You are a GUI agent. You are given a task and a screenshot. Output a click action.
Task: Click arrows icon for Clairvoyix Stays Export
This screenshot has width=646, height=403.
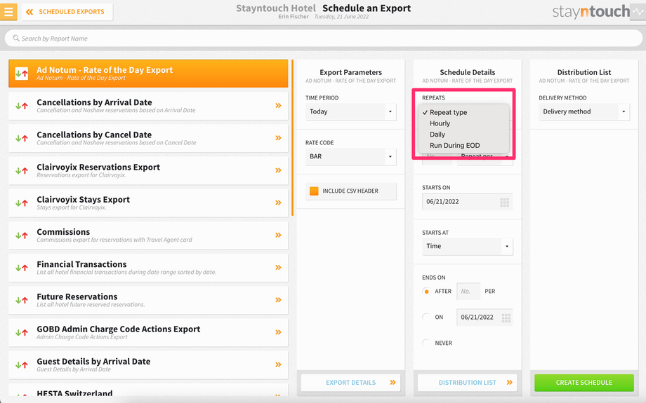(22, 203)
